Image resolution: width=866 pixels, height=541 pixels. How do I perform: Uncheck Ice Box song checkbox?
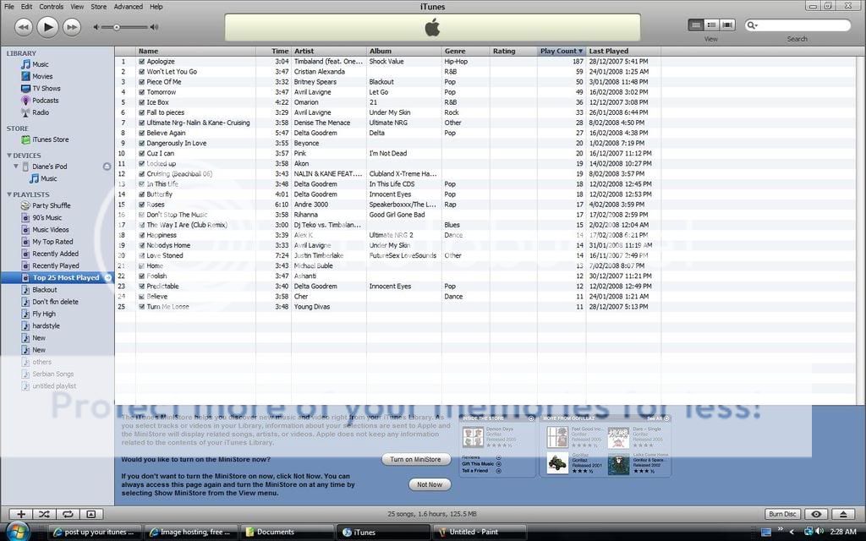click(141, 102)
